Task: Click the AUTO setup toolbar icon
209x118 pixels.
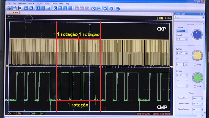Action: click(99, 8)
